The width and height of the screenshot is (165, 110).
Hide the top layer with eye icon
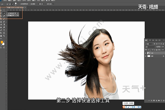click(146, 53)
